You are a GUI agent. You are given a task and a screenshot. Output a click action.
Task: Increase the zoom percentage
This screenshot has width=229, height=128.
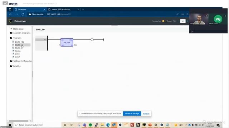coord(187,21)
